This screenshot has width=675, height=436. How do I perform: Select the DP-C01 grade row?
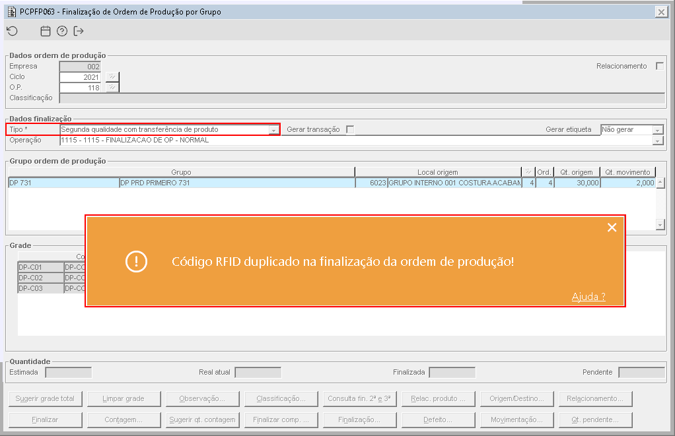tap(40, 267)
